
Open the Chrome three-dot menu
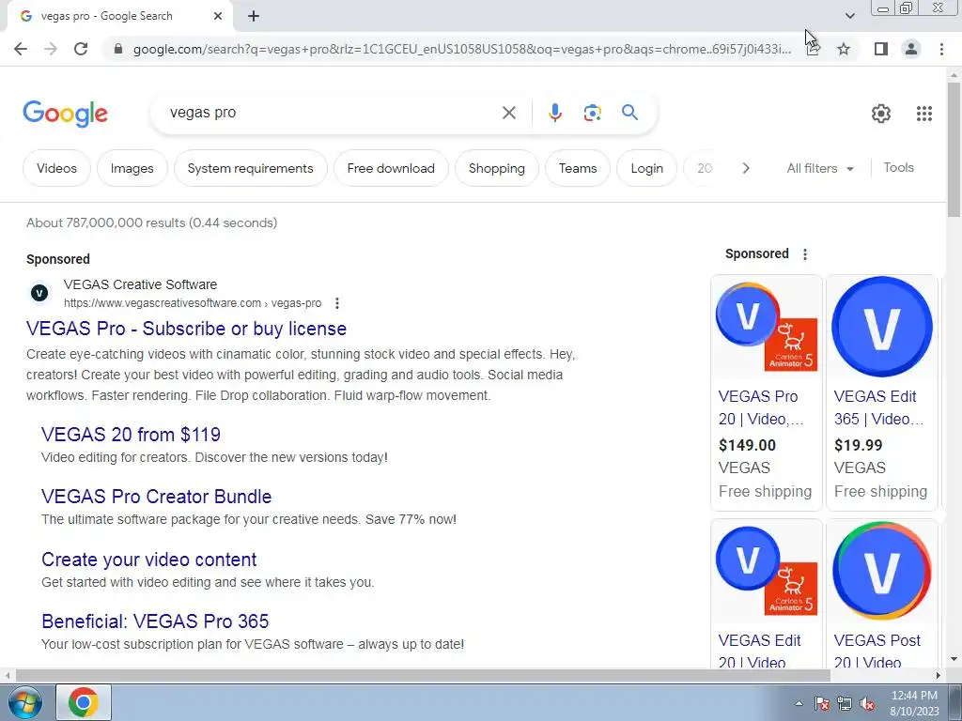[941, 49]
